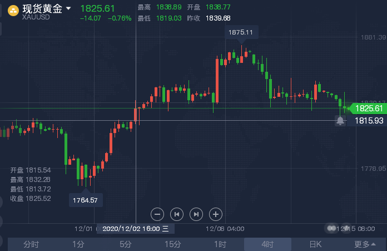Click the 最低 1813.72 candle info
Viewport: 387px width, 251px height.
[31, 189]
